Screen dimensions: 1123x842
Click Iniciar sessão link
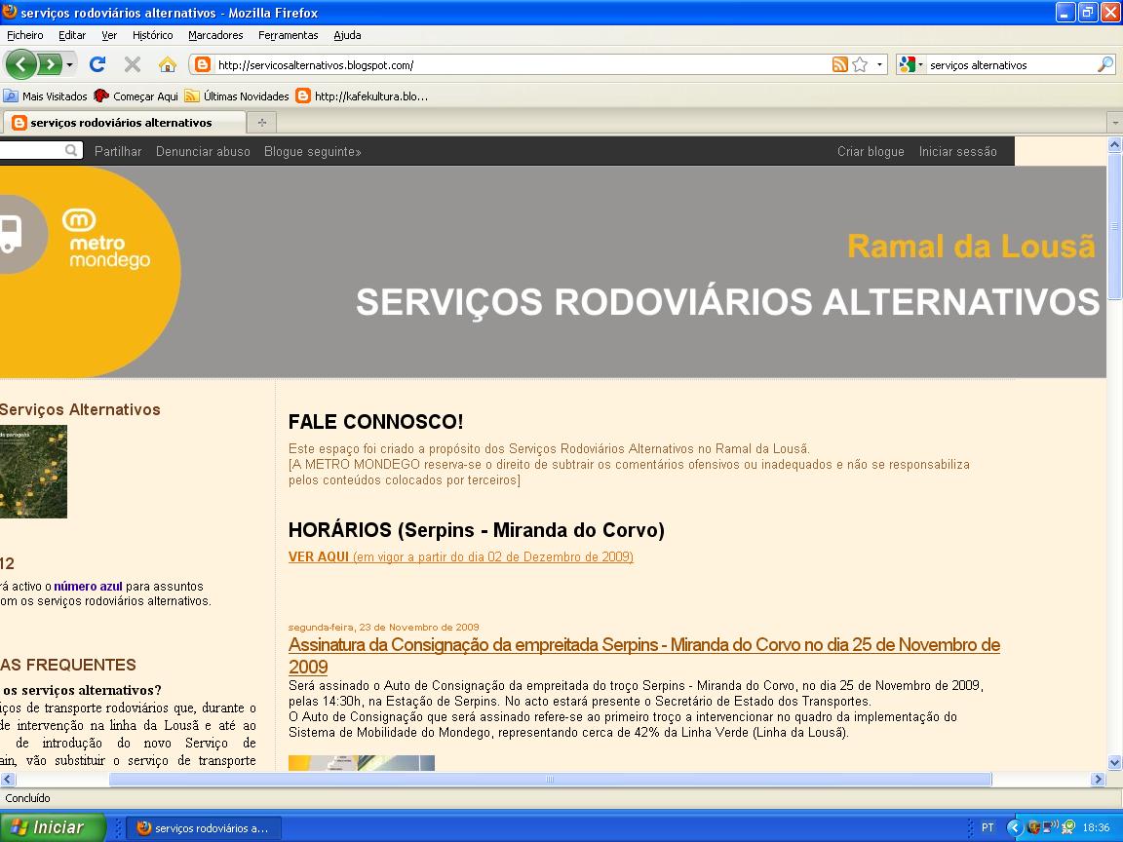(x=957, y=151)
